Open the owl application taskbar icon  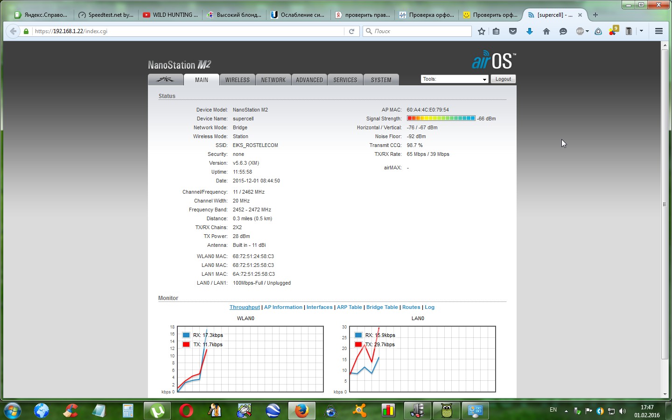(446, 411)
